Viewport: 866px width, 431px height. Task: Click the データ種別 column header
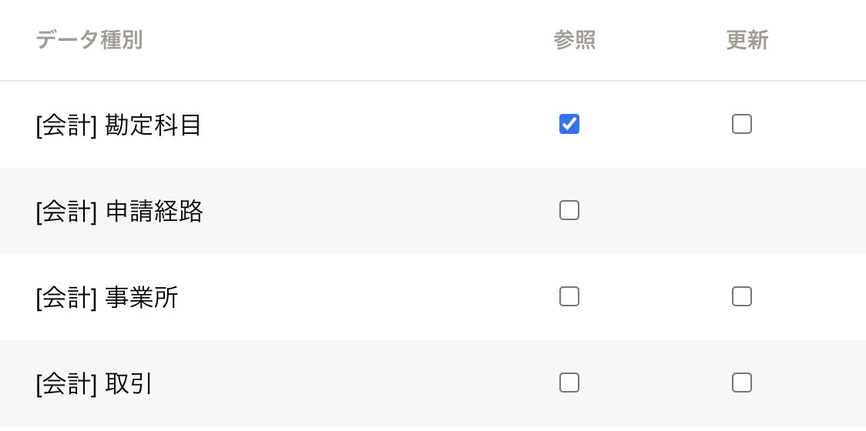point(89,40)
